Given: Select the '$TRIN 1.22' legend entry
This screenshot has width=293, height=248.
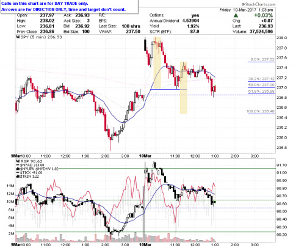Looking at the screenshot, I should coord(29,177).
